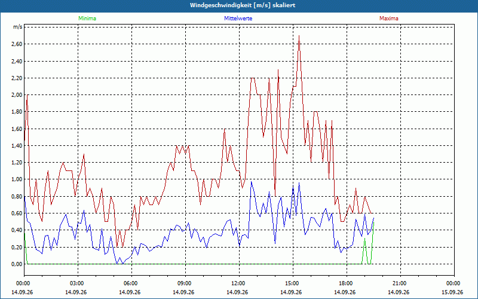
Task: Click the '14.09.26' date below 15:00
Action: 291,292
